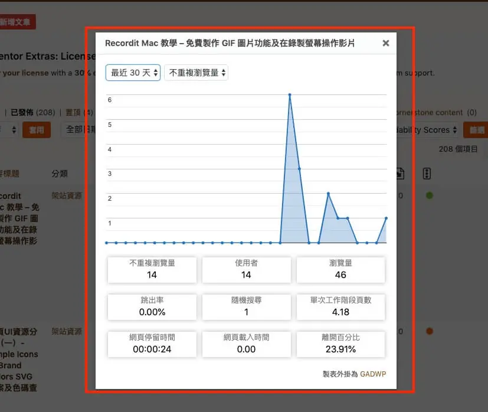
Task: Close the Recordit Mac analytics popup
Action: tap(385, 43)
